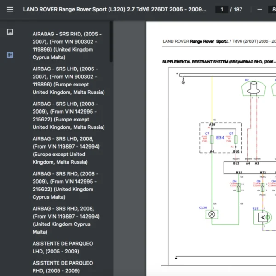Open first AIRBAG SRS RHD (2005-2007) outline entry
Screen dimensions: 276x276
point(68,46)
